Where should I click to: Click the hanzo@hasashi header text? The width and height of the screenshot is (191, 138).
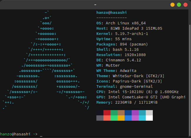pos(111,12)
